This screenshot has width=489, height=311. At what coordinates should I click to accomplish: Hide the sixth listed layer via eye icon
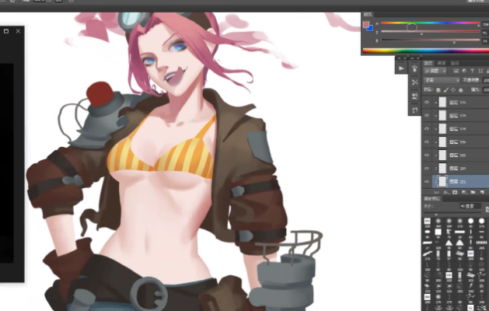click(x=427, y=168)
